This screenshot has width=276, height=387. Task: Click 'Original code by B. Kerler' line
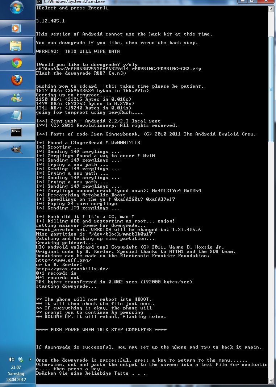tap(136, 251)
